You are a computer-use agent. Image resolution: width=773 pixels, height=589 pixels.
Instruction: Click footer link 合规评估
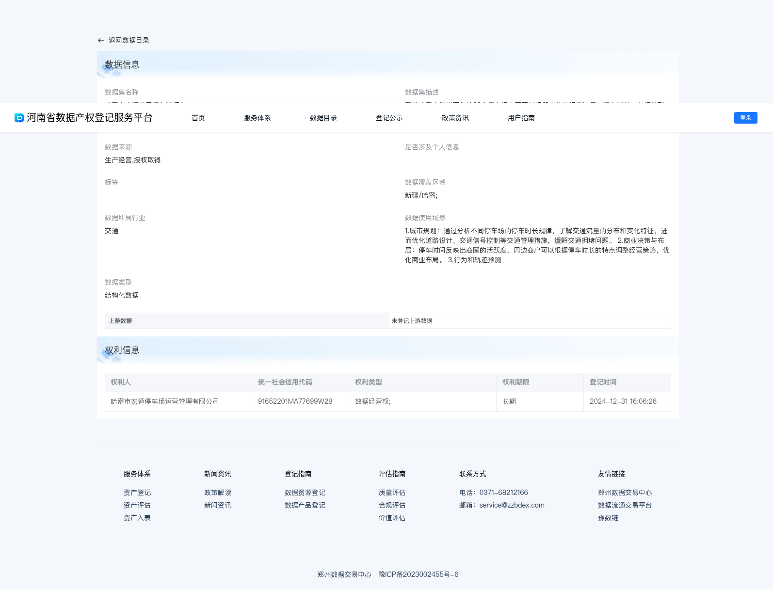tap(392, 505)
